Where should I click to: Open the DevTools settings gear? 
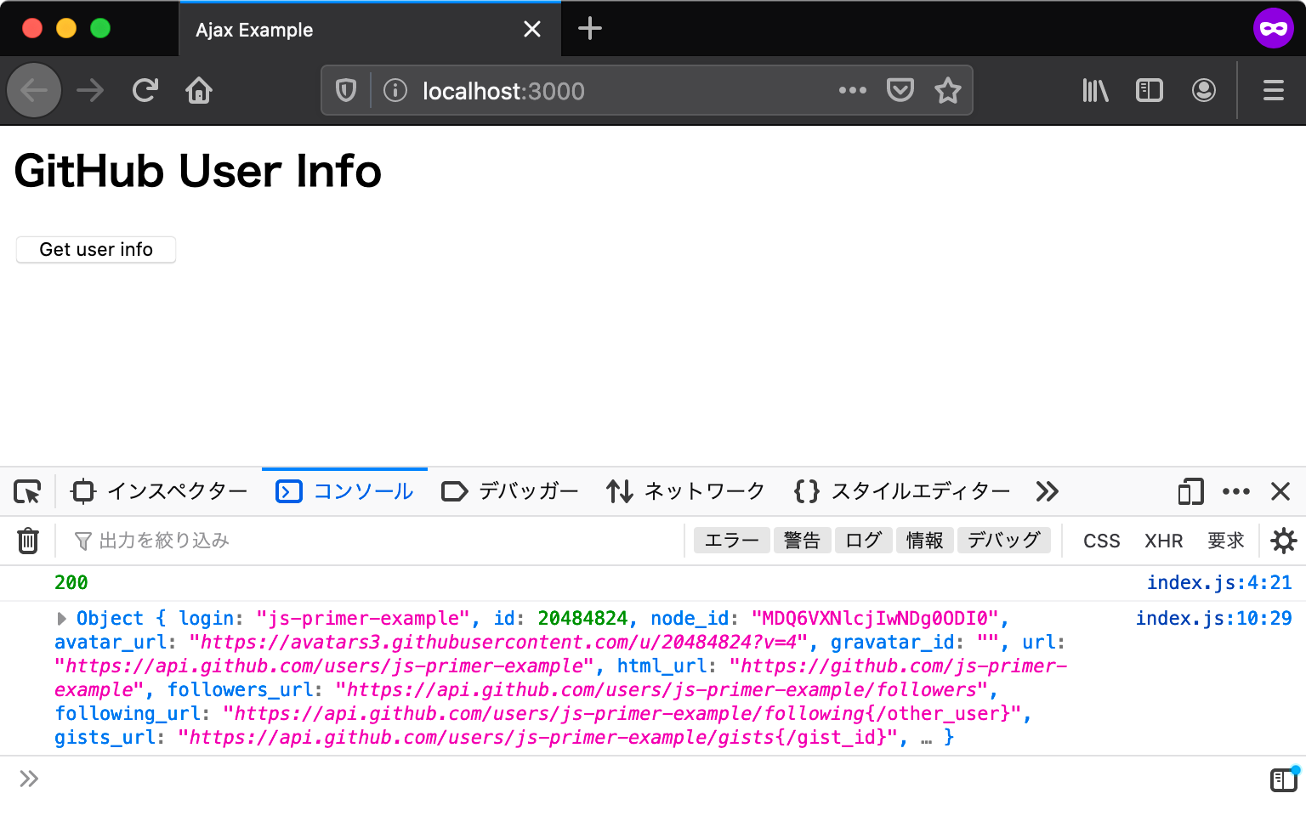tap(1284, 541)
